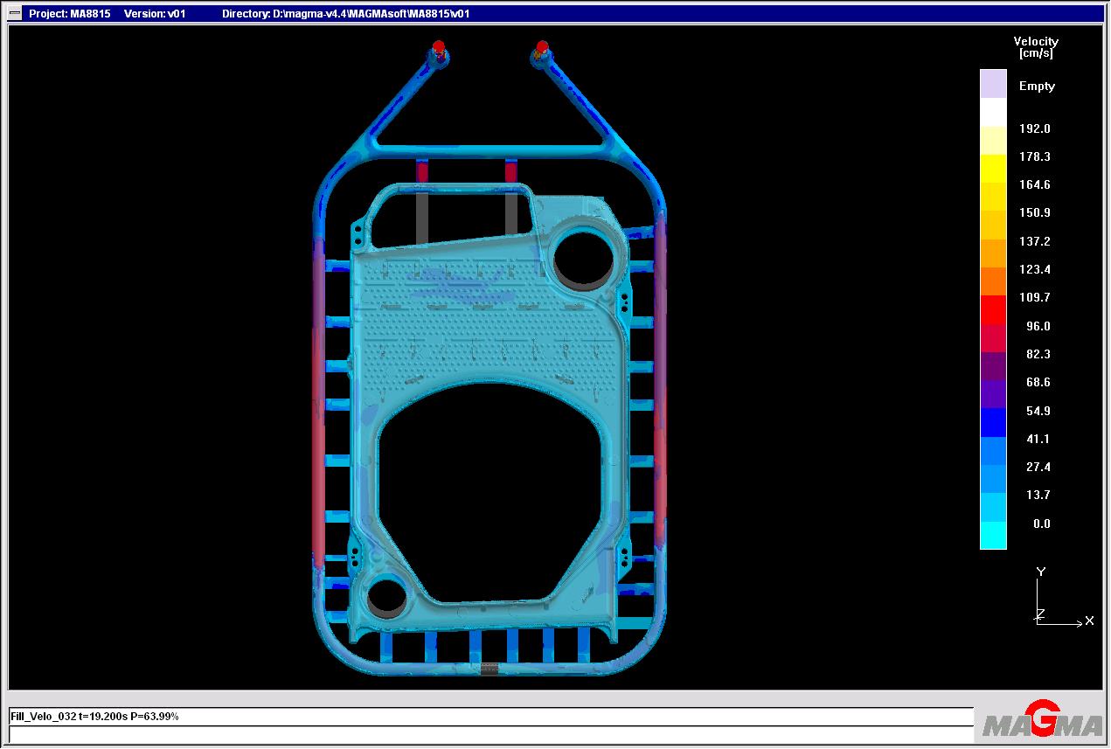Screen dimensions: 1111x749
Task: Click the 137.2 value label in the legend
Action: (1035, 241)
